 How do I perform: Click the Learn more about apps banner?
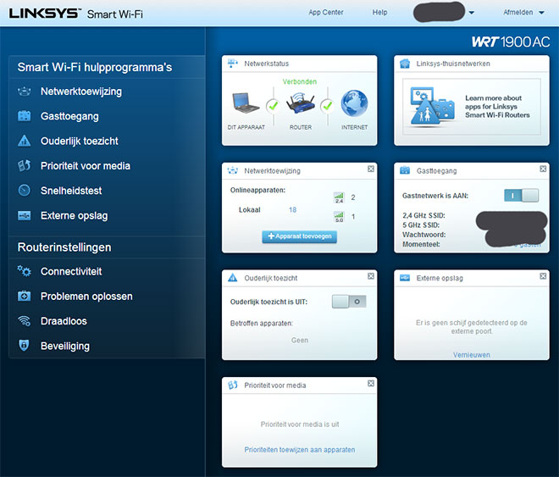[x=471, y=107]
